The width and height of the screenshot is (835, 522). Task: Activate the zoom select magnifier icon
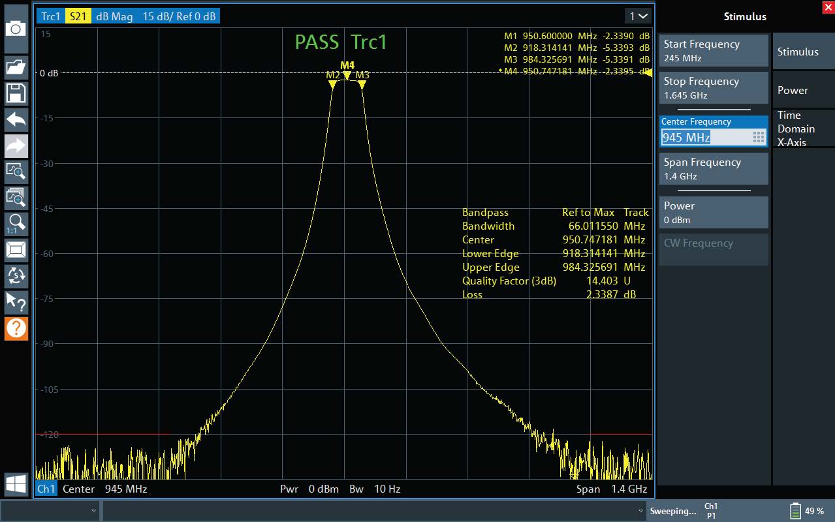tap(16, 172)
